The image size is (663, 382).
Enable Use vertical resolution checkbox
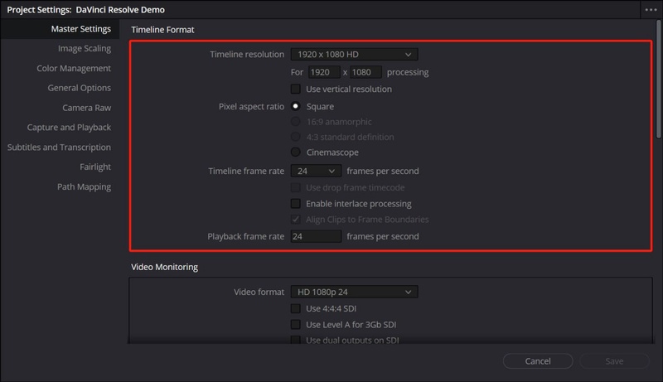(x=296, y=89)
